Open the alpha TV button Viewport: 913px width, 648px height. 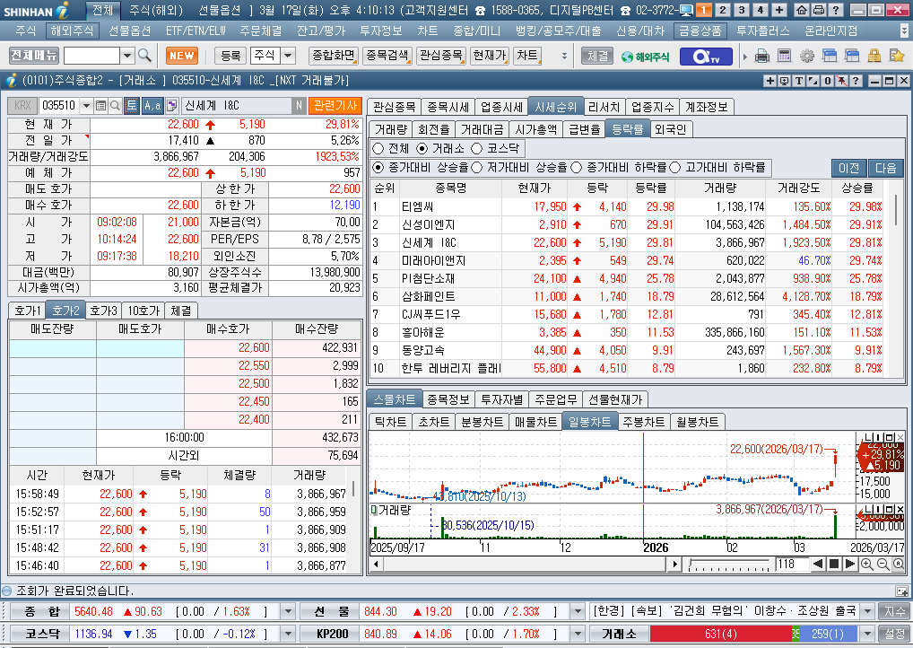pos(705,56)
